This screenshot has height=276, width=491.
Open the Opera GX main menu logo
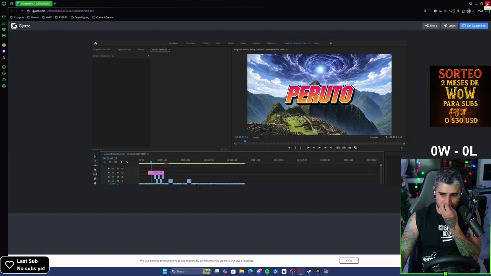4,3
